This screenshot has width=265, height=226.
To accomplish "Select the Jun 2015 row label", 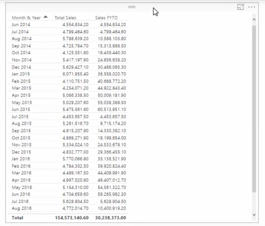I will (x=21, y=110).
